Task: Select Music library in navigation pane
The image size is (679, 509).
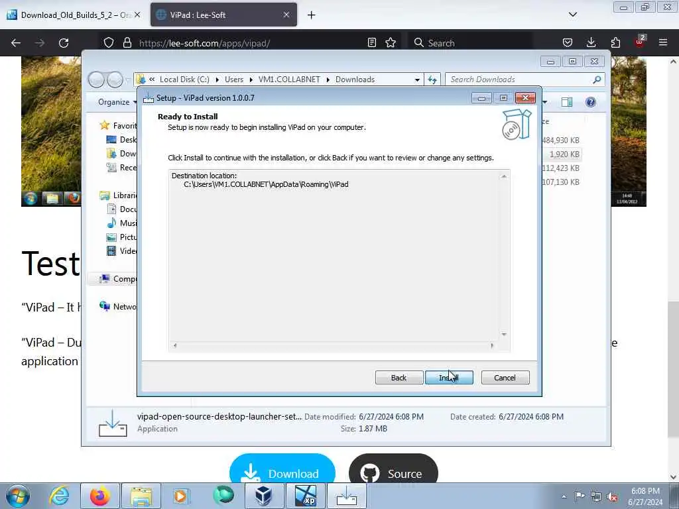Action: click(121, 223)
